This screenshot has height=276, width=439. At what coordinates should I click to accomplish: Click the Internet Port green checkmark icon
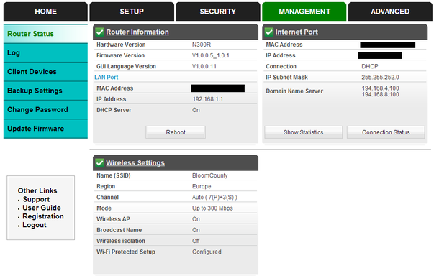point(269,32)
